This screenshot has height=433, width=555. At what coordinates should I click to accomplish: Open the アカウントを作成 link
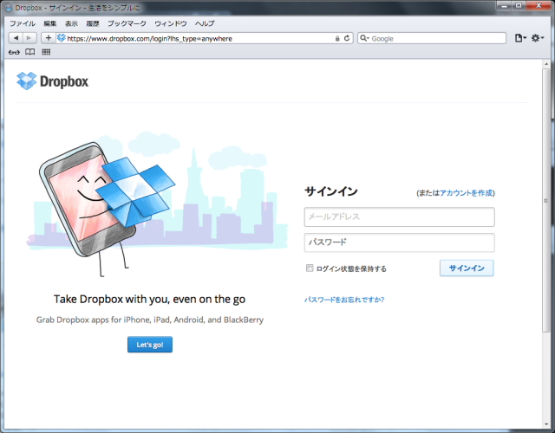coord(467,193)
